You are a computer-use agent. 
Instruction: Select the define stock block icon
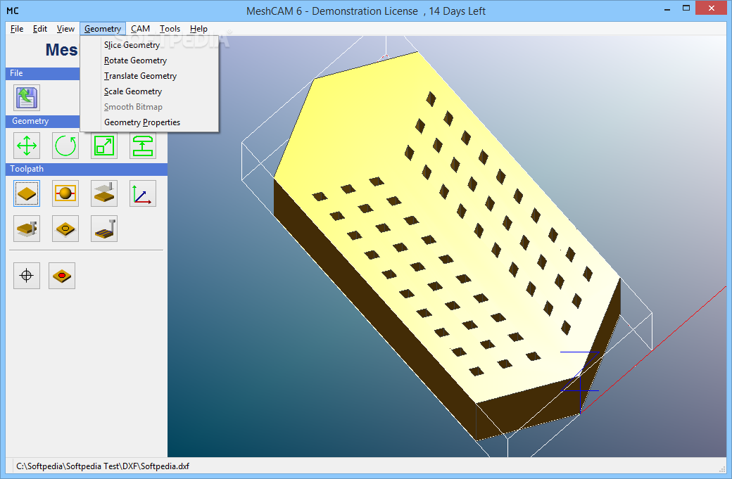tap(27, 193)
